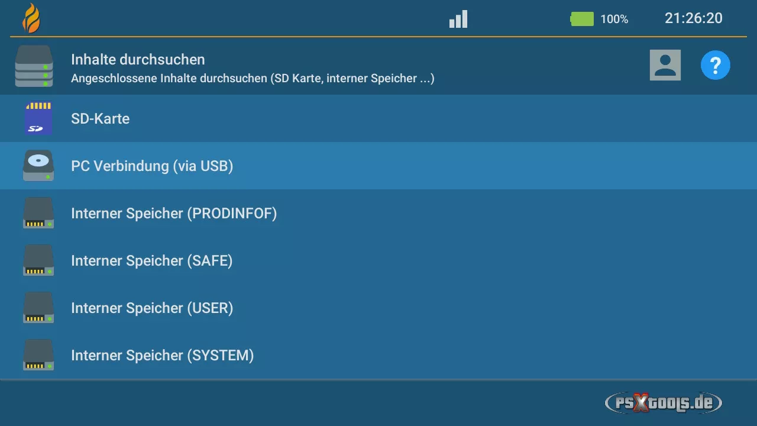Click the server stack icon in the header

(x=34, y=67)
